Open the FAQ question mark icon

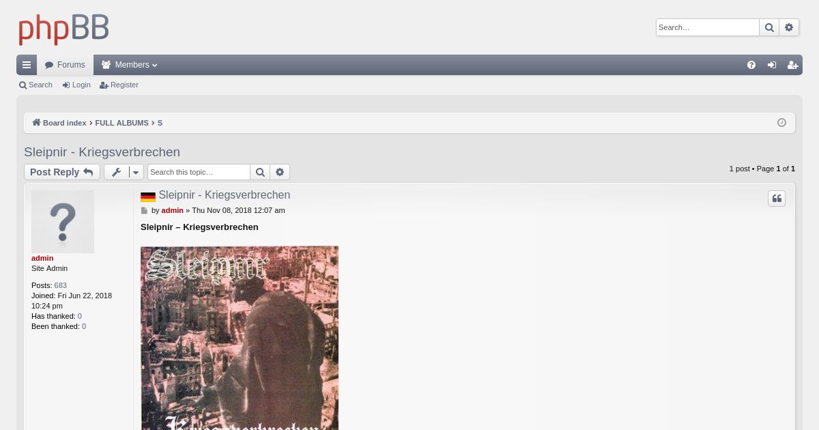point(751,65)
